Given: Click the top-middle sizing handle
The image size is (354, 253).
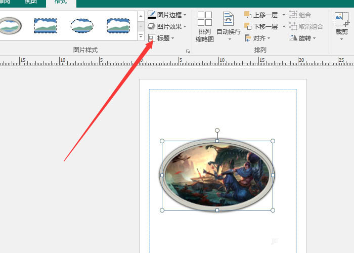Looking at the screenshot, I should 217,141.
